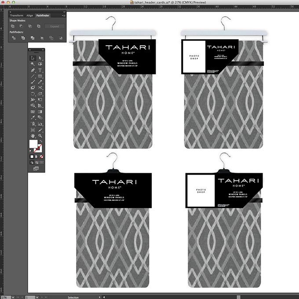Click the artboard number field
Screen dimensions: 299x299
tap(30, 297)
